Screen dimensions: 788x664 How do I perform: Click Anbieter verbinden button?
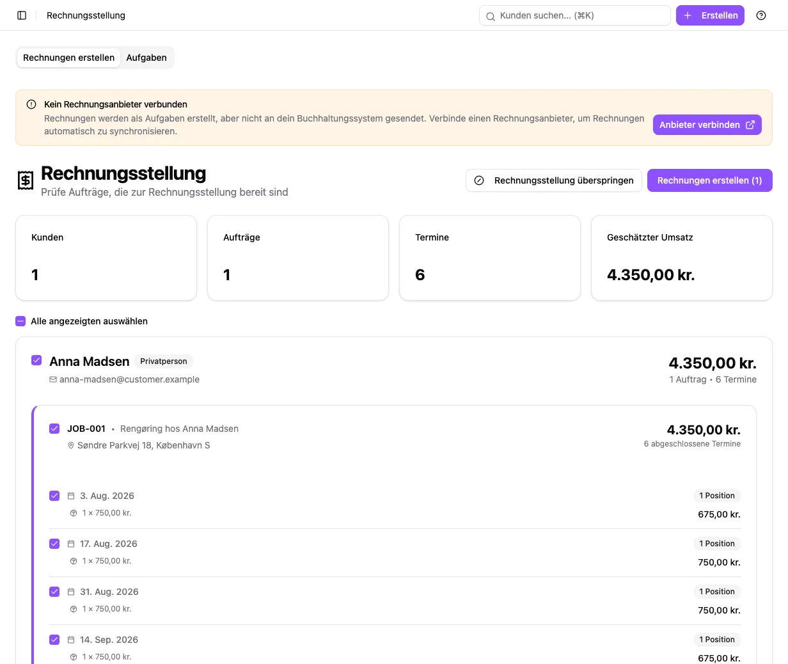coord(707,125)
